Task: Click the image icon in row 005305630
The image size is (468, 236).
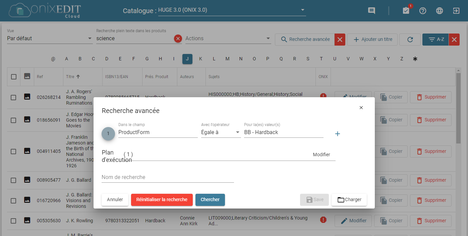Action: tap(27, 220)
